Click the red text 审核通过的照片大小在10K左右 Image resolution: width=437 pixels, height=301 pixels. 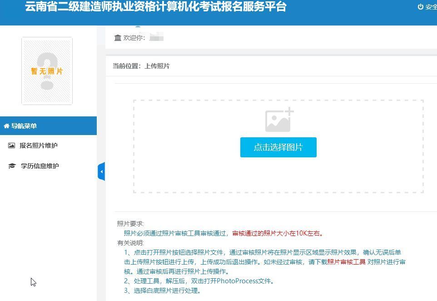tap(278, 233)
